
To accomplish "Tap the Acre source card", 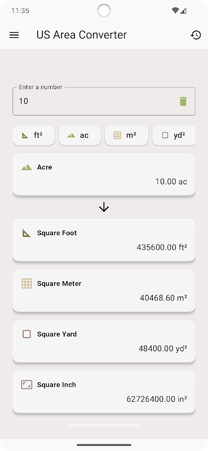I will pos(104,174).
